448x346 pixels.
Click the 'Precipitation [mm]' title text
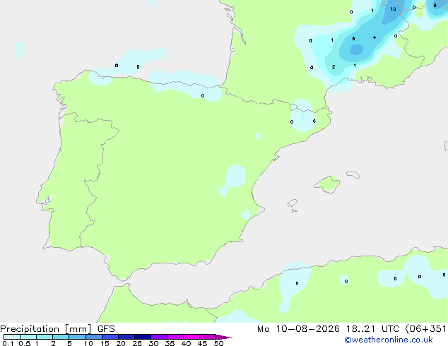(x=46, y=329)
